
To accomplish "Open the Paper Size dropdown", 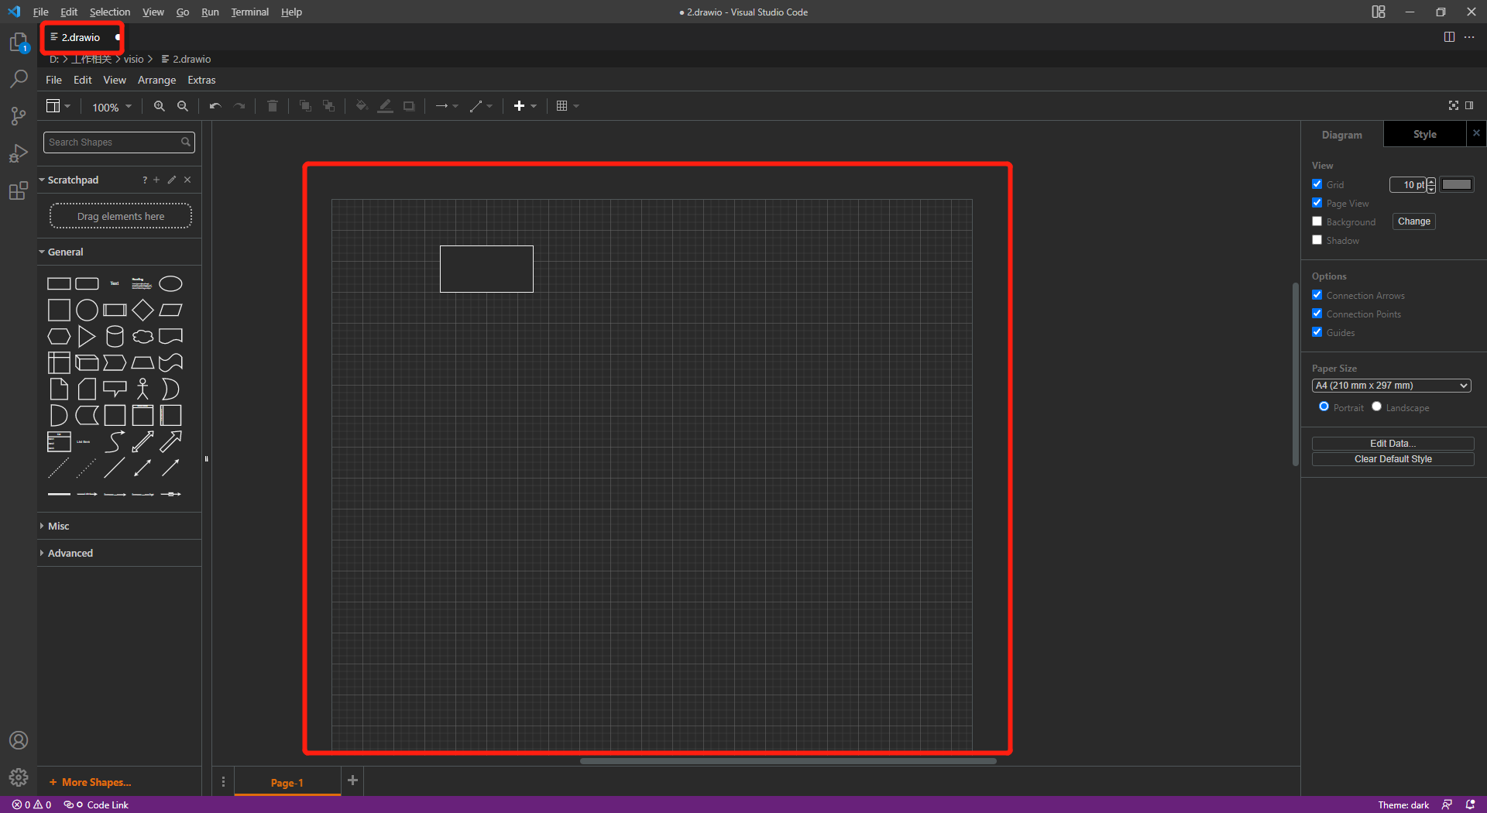I will pyautogui.click(x=1391, y=385).
